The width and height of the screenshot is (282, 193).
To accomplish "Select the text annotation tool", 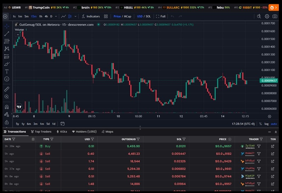I will point(7,71).
